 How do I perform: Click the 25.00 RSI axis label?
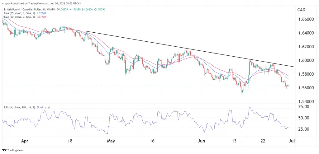(303, 129)
